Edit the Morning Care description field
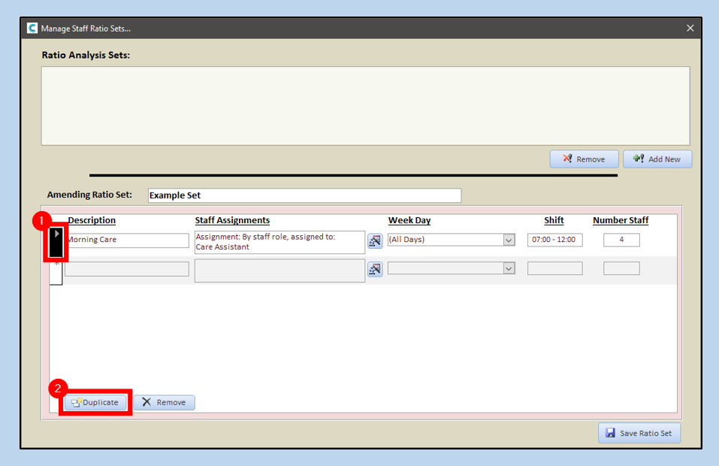This screenshot has height=466, width=719. pyautogui.click(x=127, y=241)
